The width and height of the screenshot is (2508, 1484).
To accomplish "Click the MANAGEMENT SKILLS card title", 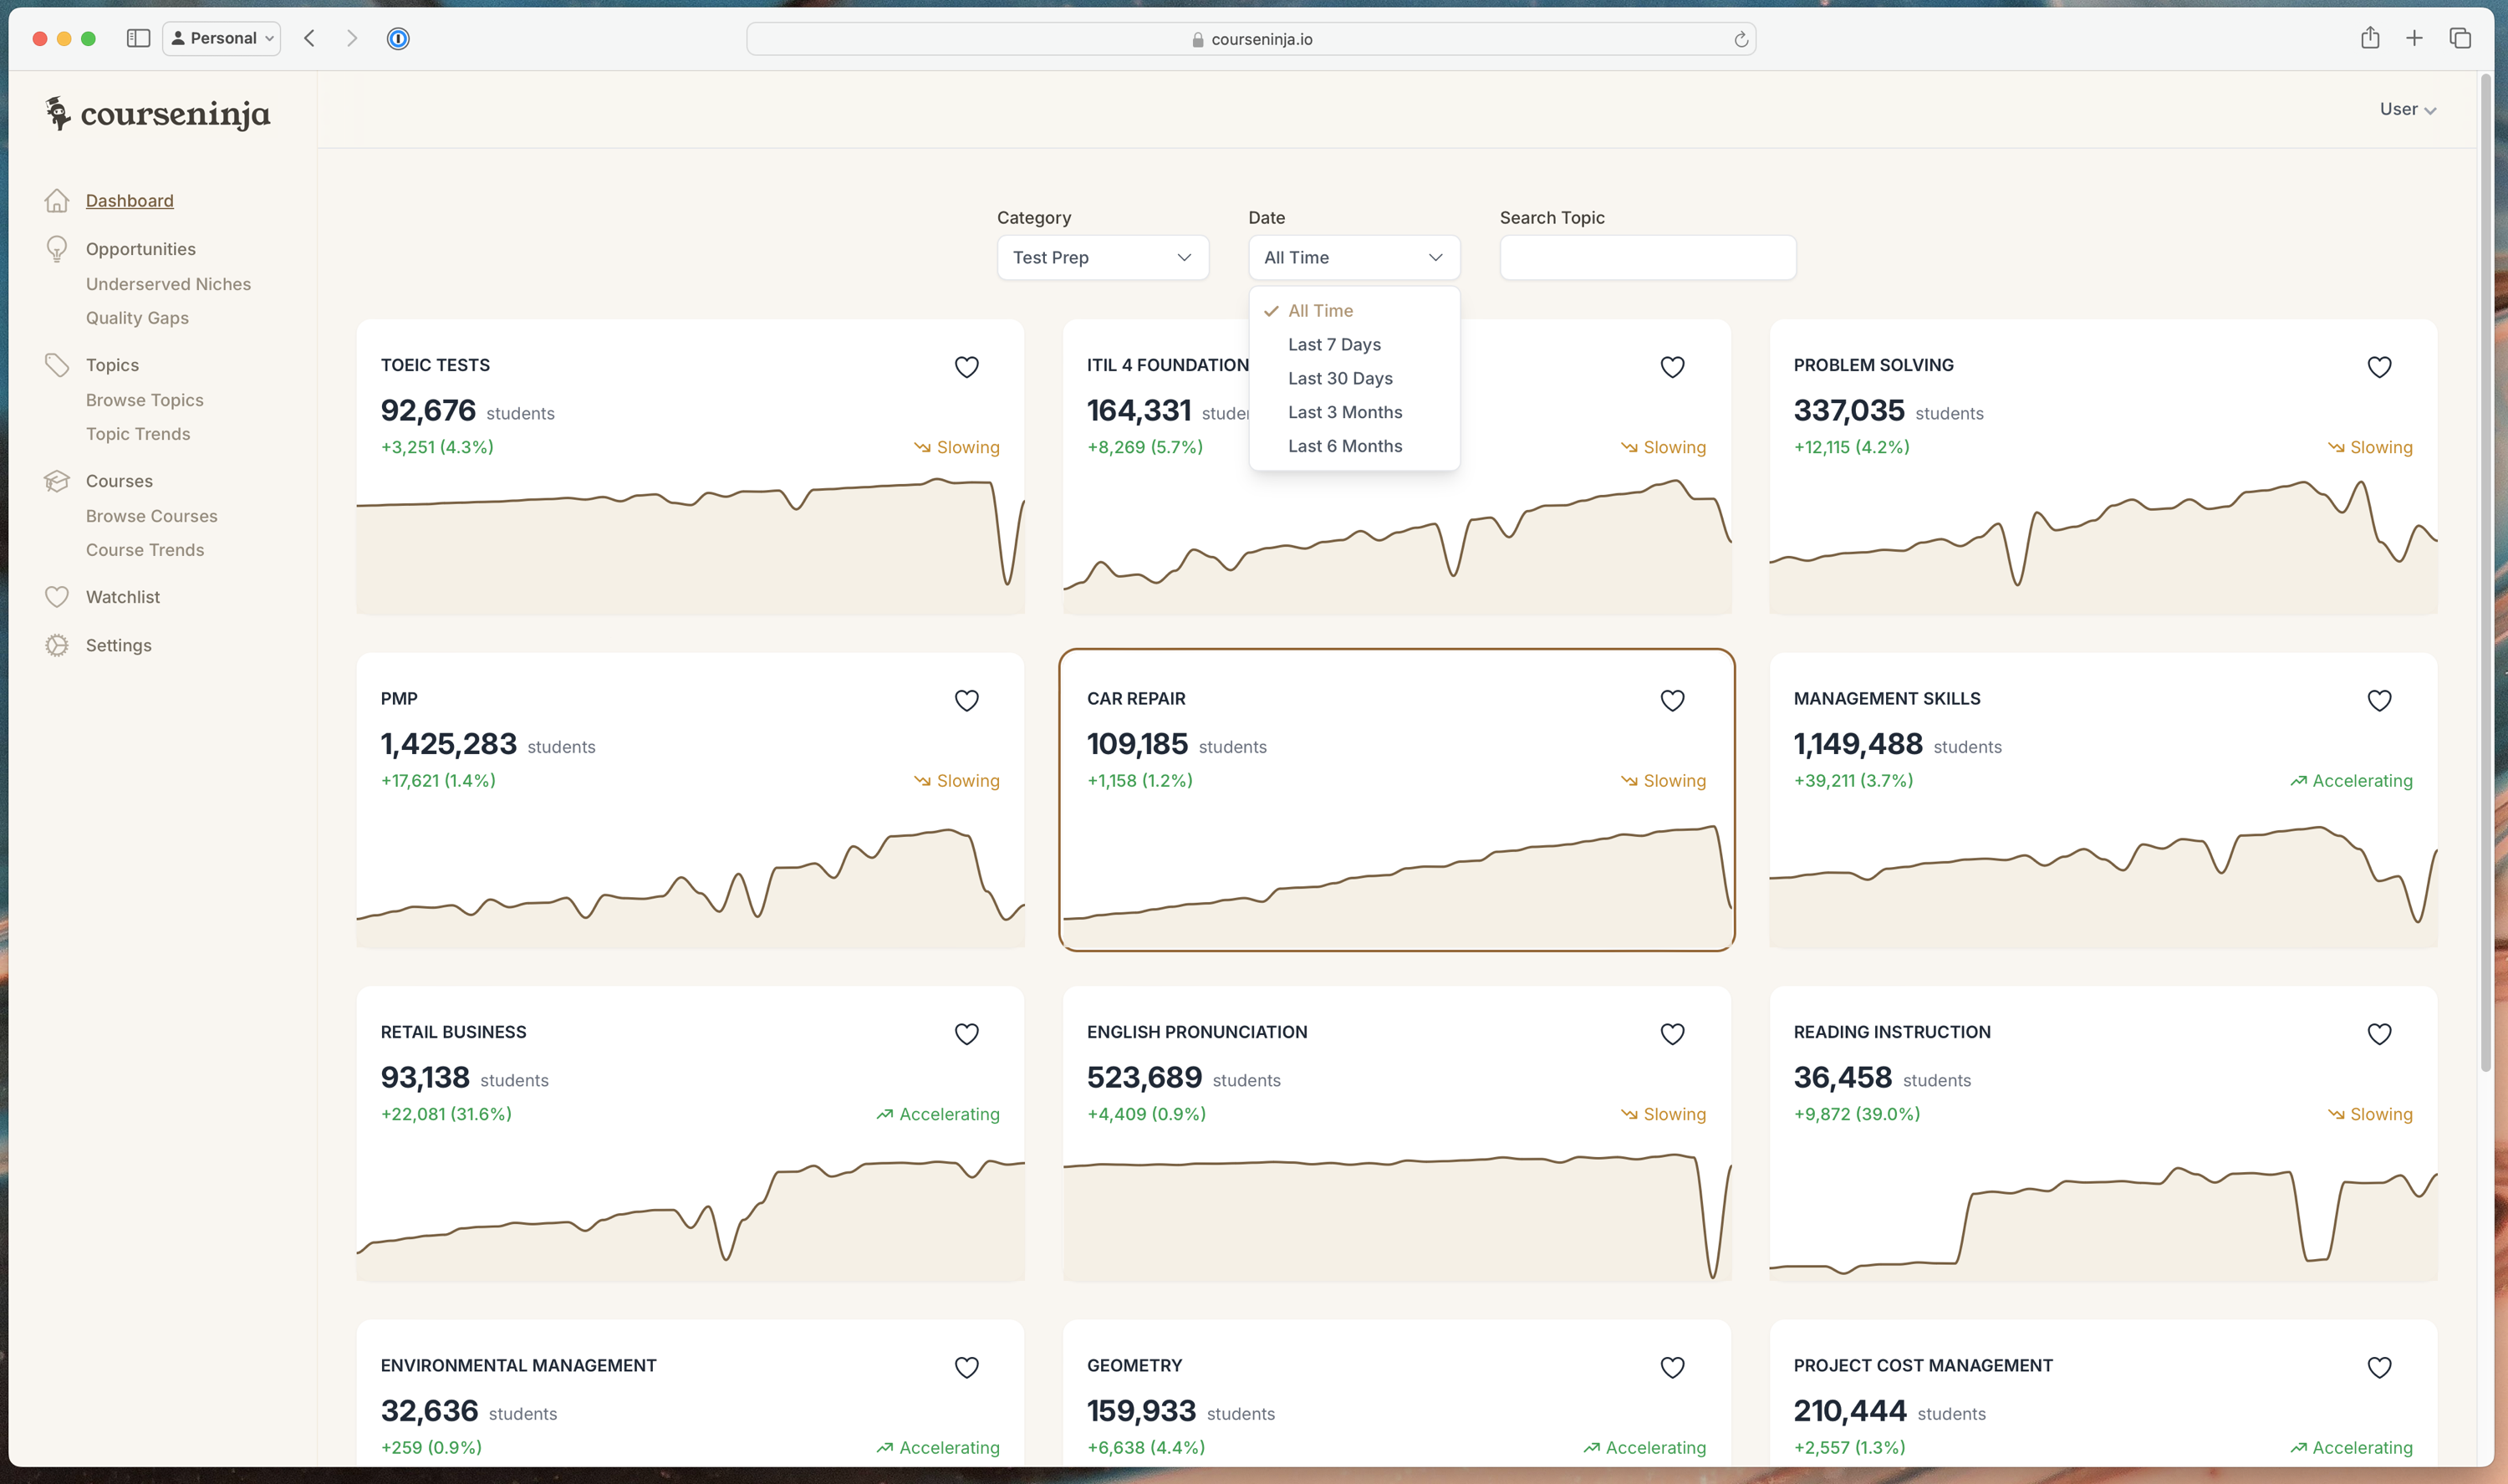I will point(1886,699).
